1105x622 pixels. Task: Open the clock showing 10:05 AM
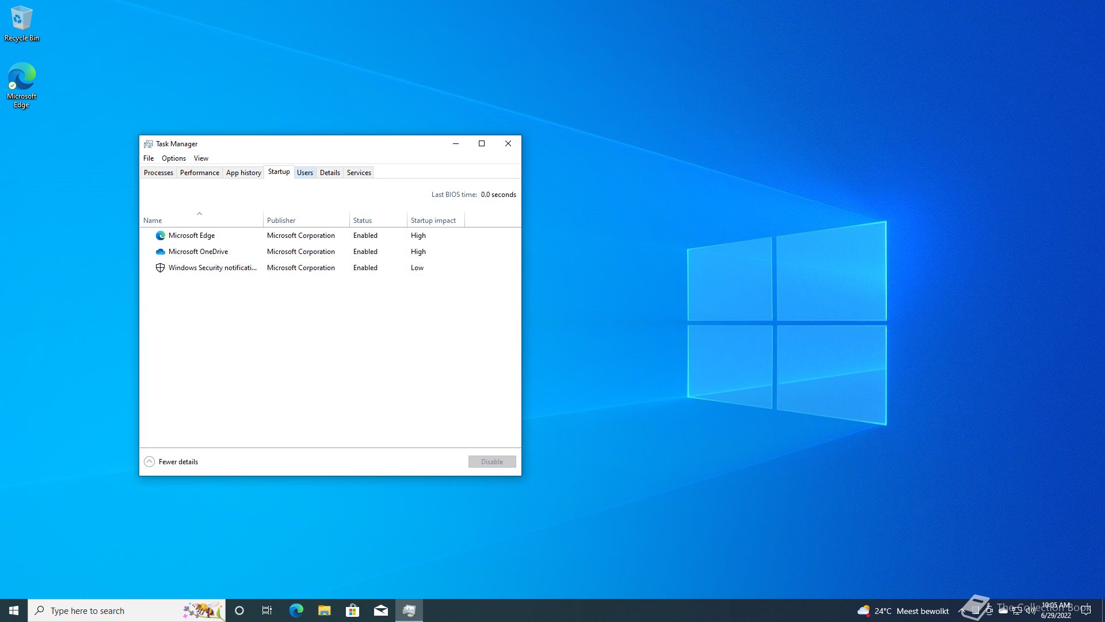(1056, 610)
